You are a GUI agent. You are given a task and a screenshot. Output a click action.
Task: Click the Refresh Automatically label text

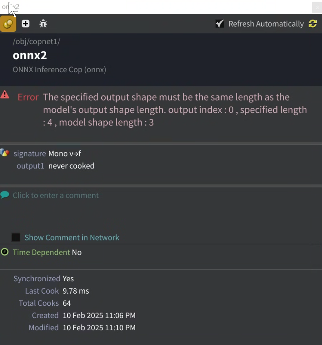[x=266, y=24]
